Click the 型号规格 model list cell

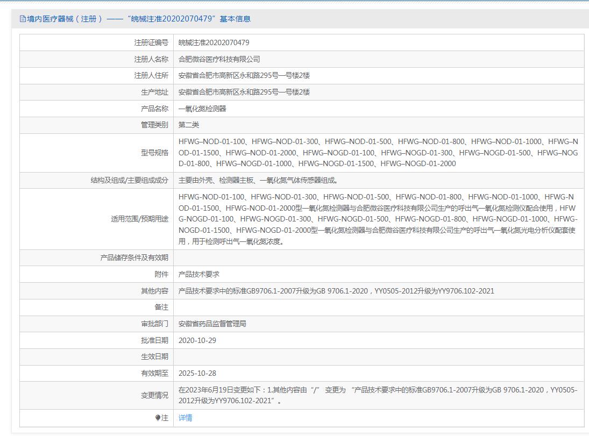[378, 153]
